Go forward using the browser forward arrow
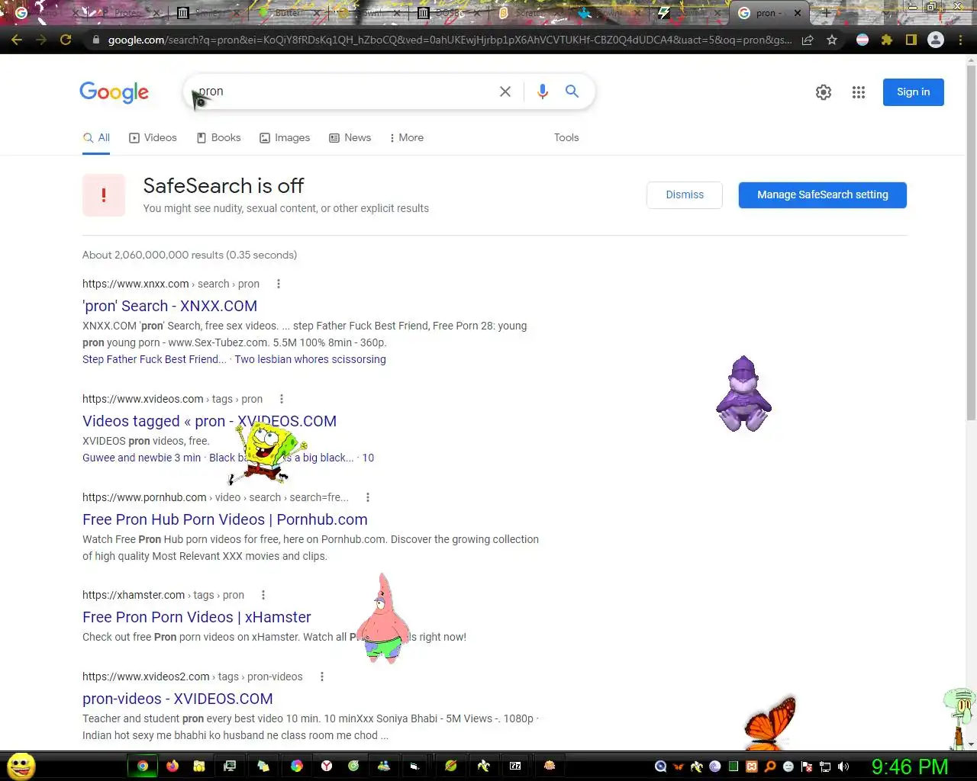 pyautogui.click(x=41, y=40)
